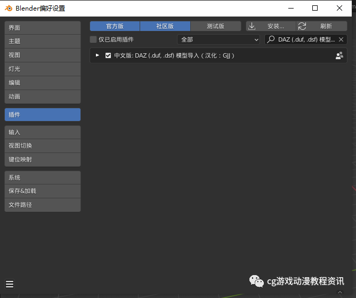Open the 主题 preferences section
Image resolution: width=356 pixels, height=298 pixels.
point(43,42)
